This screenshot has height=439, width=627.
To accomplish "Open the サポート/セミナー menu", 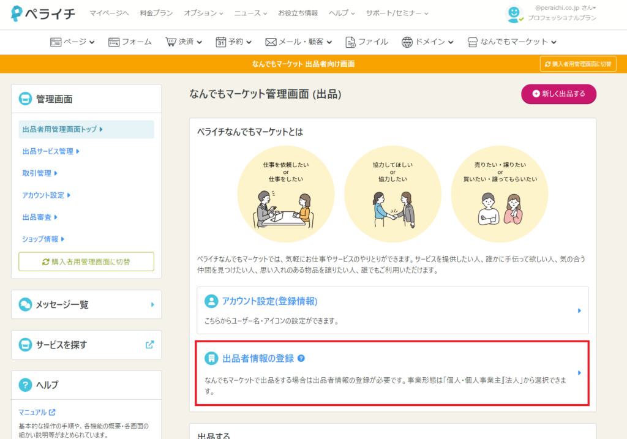I will [x=397, y=13].
